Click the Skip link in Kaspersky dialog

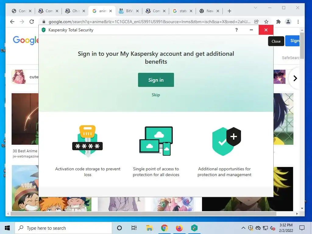tap(156, 95)
